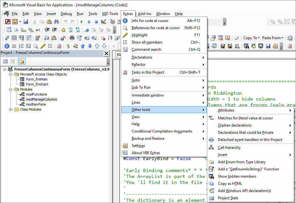This screenshot has height=203, width=296.
Task: Click the Save icon in the Standard toolbar
Action: click(x=26, y=22)
